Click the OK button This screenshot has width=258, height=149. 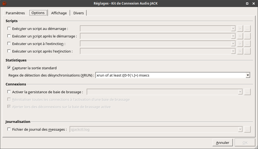(245, 143)
